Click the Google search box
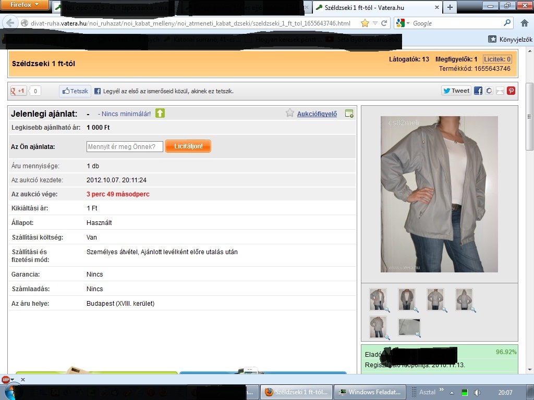Screen dimensions: 534x400 coord(456,23)
